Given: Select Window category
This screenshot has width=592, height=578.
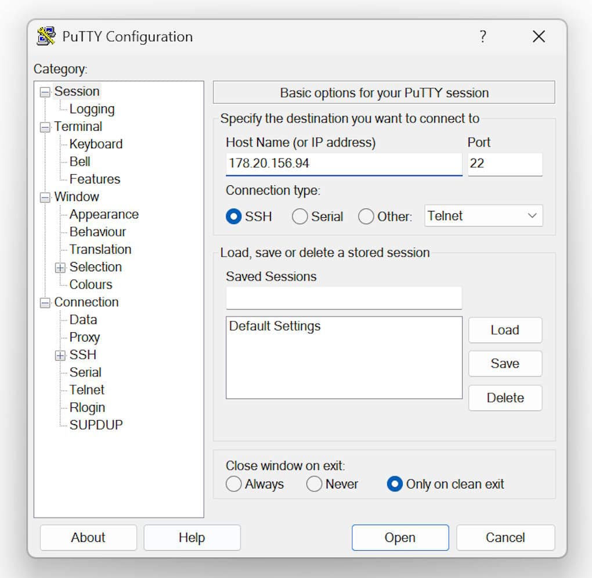Looking at the screenshot, I should [76, 196].
